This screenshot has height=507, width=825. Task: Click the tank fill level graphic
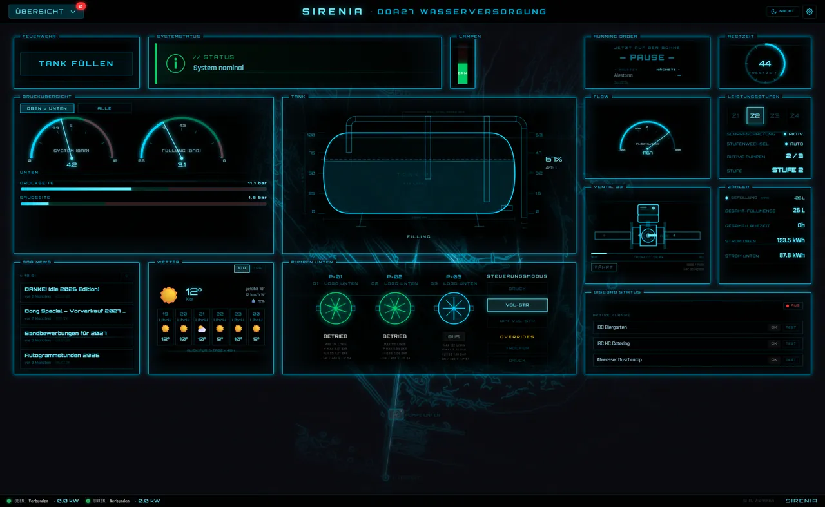pyautogui.click(x=419, y=173)
